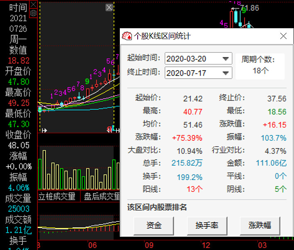Click the 终止价 37.56 value
Screen dimensions: 294x250
[277, 99]
